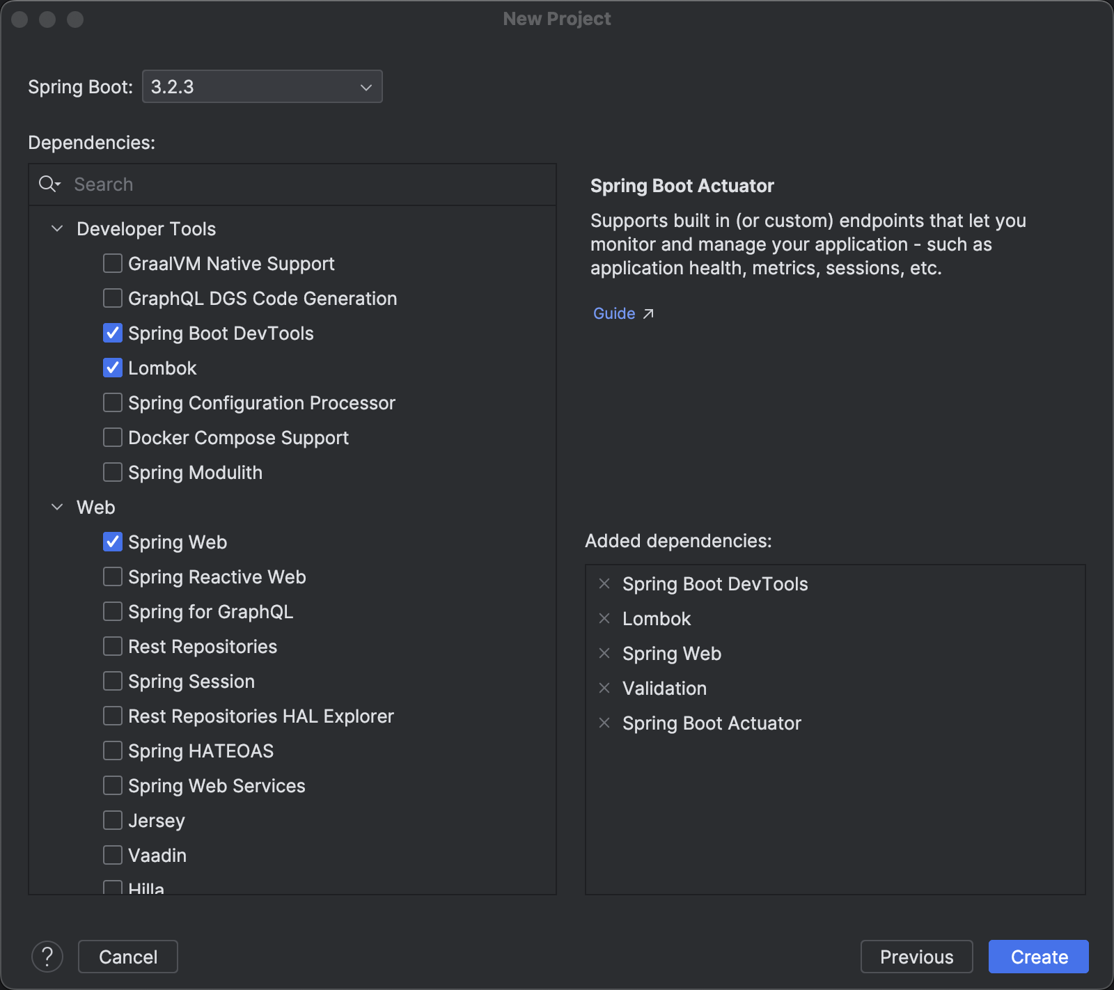Check GraphQL DGS Code Generation
The height and width of the screenshot is (990, 1114).
click(x=113, y=298)
